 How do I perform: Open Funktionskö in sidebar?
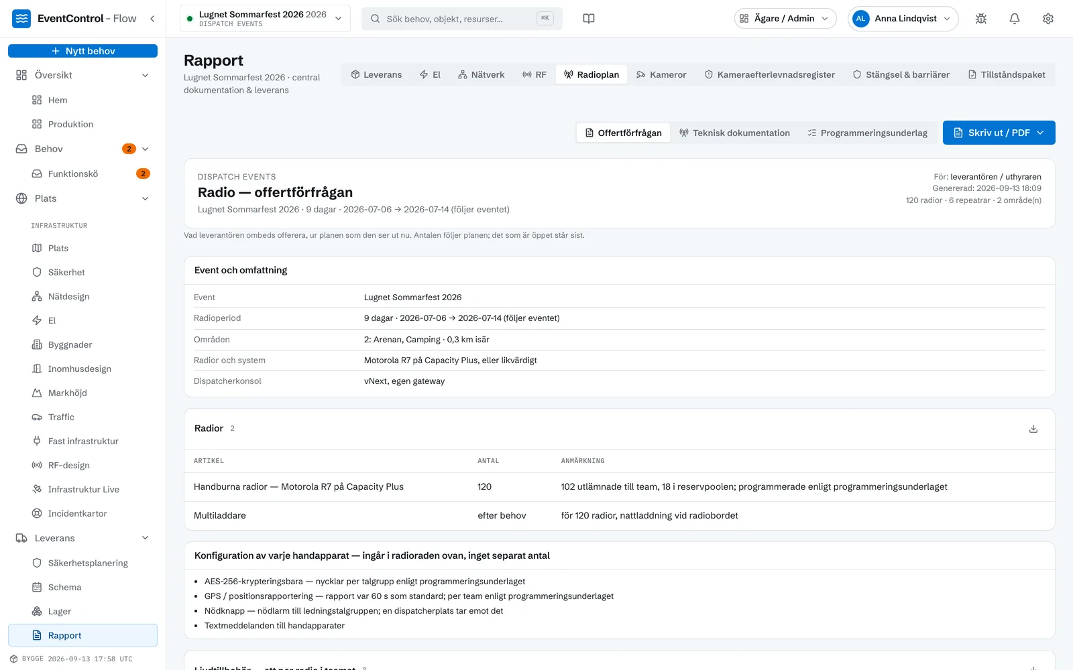[x=82, y=174]
